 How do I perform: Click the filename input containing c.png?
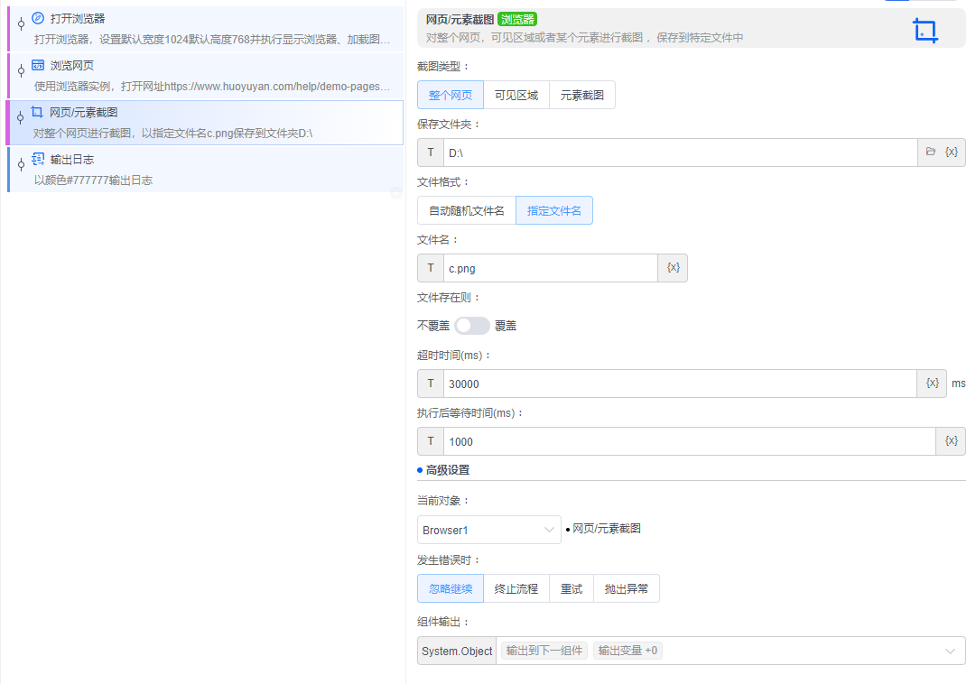pos(542,268)
